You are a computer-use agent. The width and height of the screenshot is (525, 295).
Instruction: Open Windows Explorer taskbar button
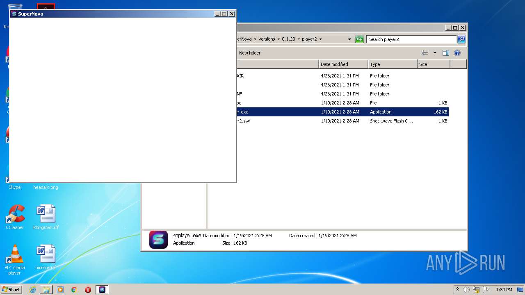46,290
